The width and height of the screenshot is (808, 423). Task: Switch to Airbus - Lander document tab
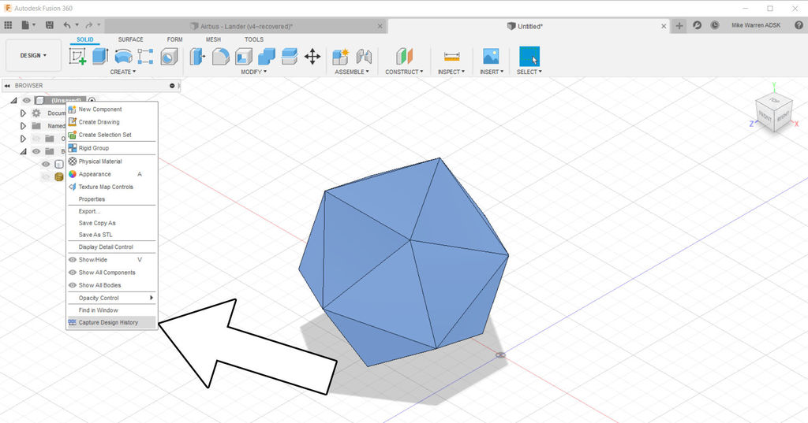[246, 26]
